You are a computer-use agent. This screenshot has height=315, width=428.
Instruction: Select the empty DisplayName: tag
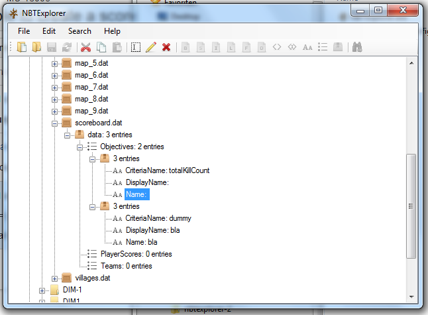point(147,182)
